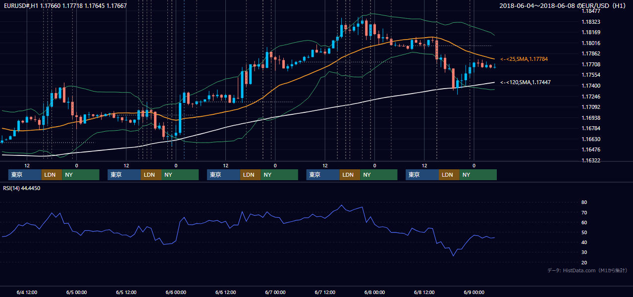The image size is (633, 297).
Task: Click price axis value 1.16938
Action: tap(591, 118)
